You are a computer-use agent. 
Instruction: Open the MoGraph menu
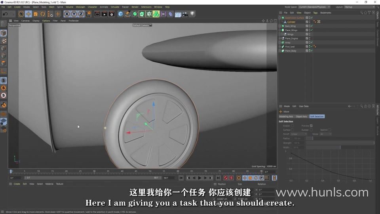coord(80,7)
